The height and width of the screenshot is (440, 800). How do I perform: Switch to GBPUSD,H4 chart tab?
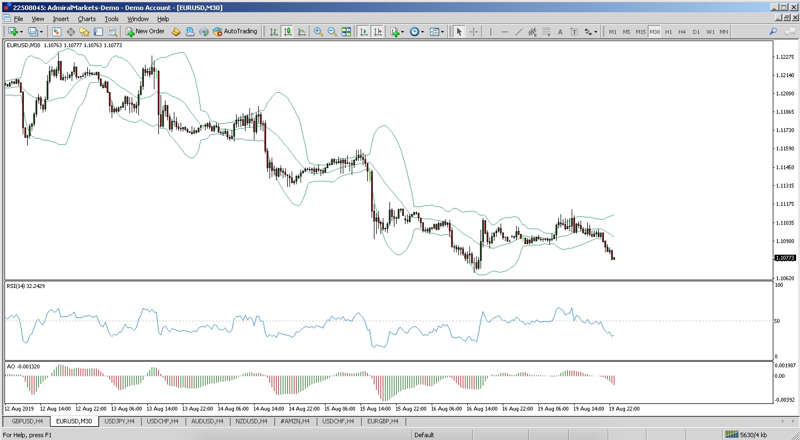tap(27, 421)
